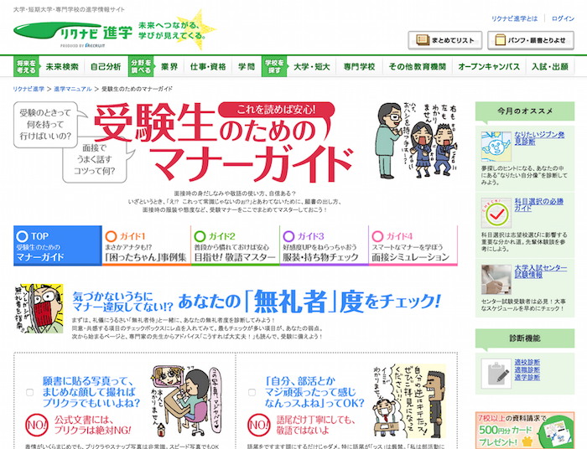This screenshot has width=587, height=449.
Task: Click the センター試験 photo thumbnail
Action: coord(496,279)
